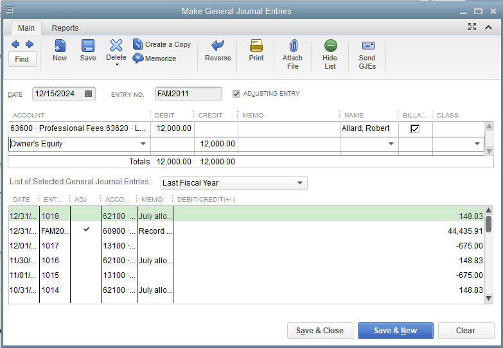Click the ACCOUNT column header
The height and width of the screenshot is (348, 503).
(28, 115)
